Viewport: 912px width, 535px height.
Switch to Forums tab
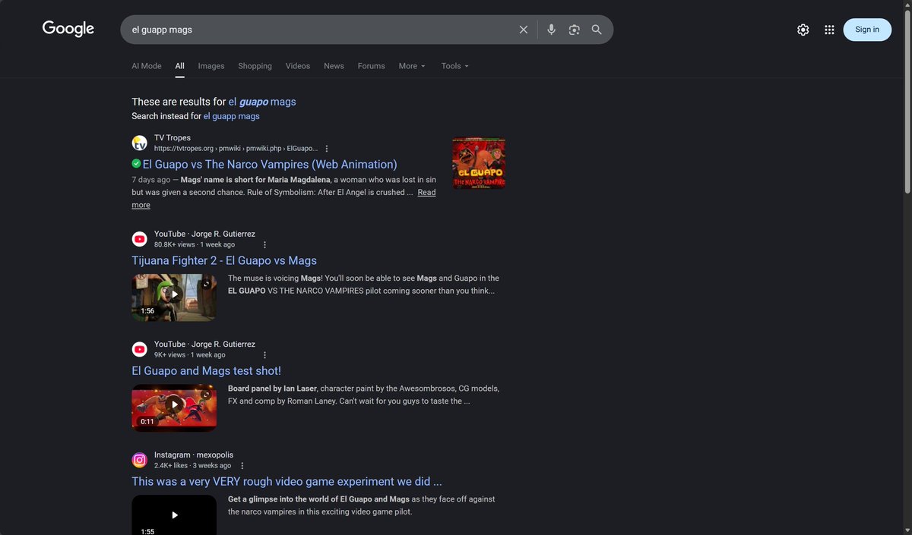coord(371,66)
